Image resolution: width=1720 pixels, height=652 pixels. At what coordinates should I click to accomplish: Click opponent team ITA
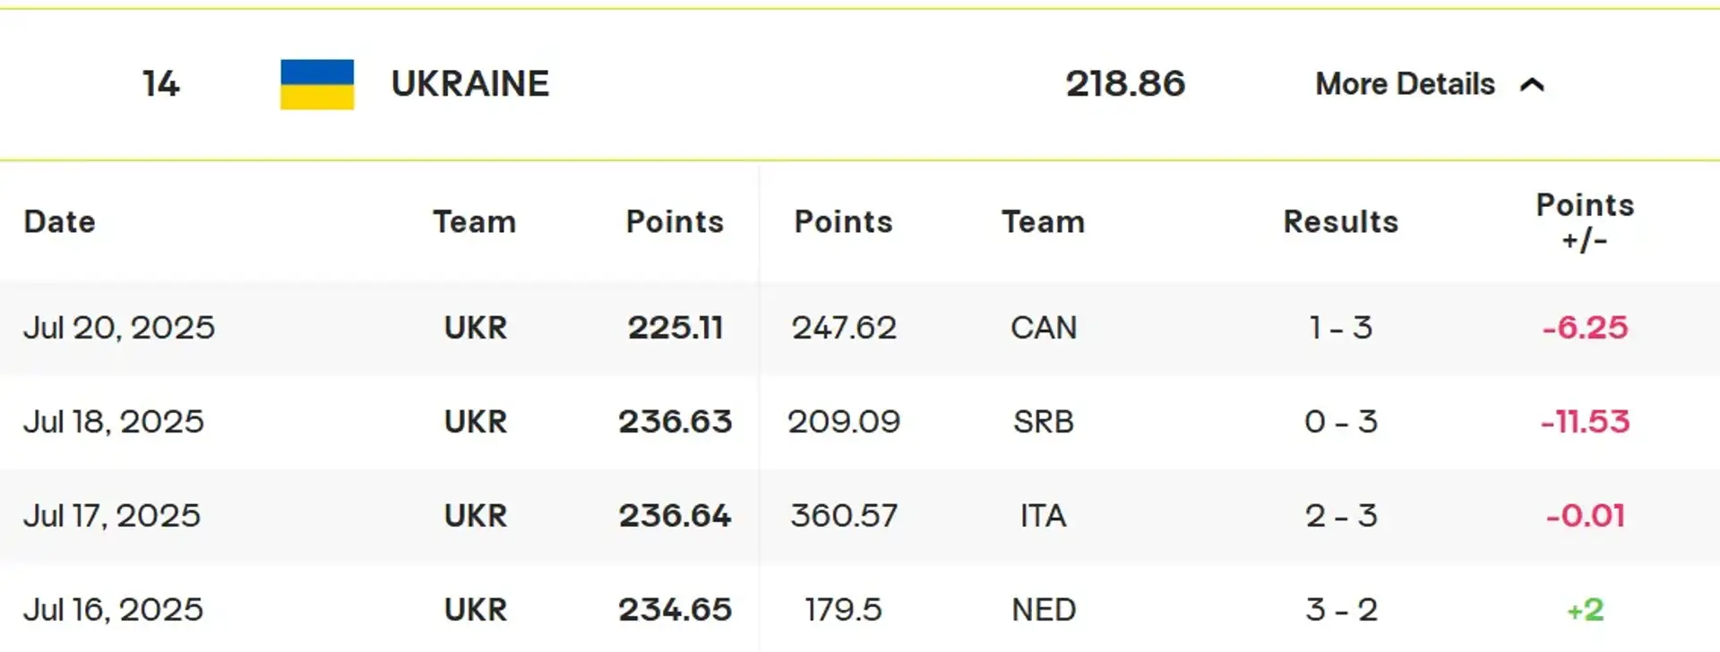point(1044,516)
